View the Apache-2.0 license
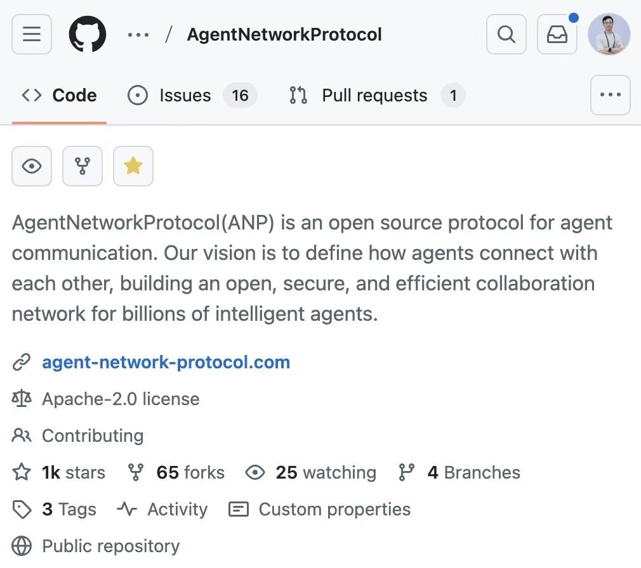641x568 pixels. [x=120, y=399]
